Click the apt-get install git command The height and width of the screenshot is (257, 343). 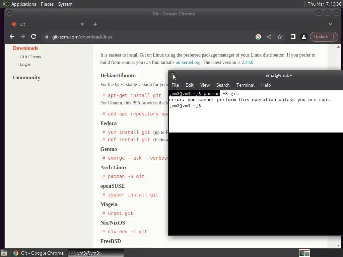coord(132,95)
